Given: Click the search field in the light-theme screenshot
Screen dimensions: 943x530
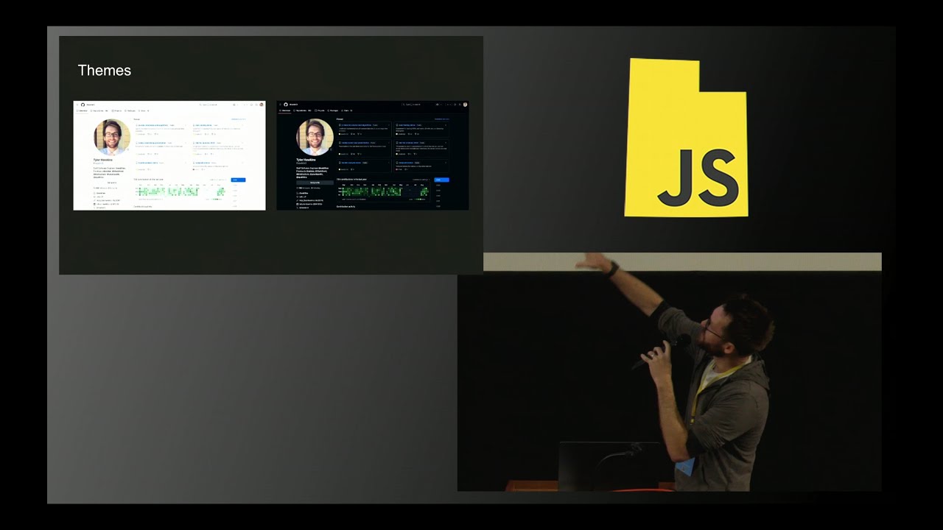Looking at the screenshot, I should tap(210, 105).
